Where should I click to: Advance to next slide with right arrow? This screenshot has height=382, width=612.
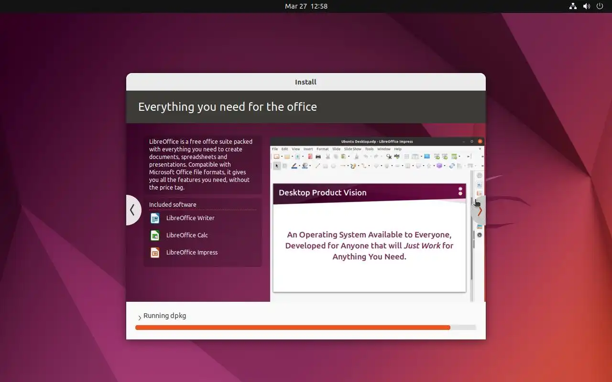point(479,211)
